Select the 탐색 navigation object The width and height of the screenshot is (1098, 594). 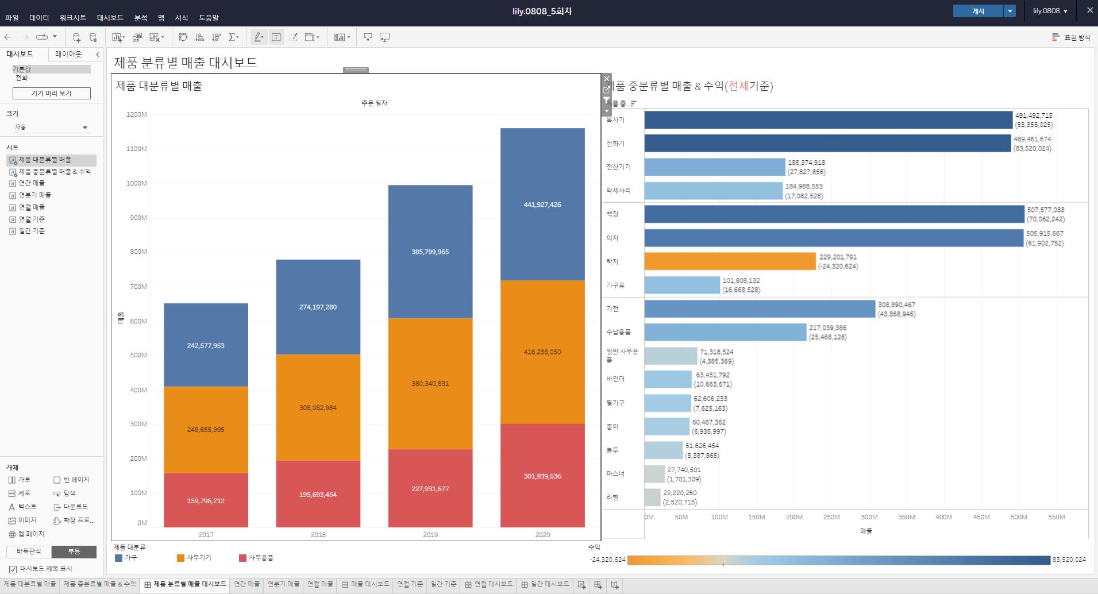[64, 493]
